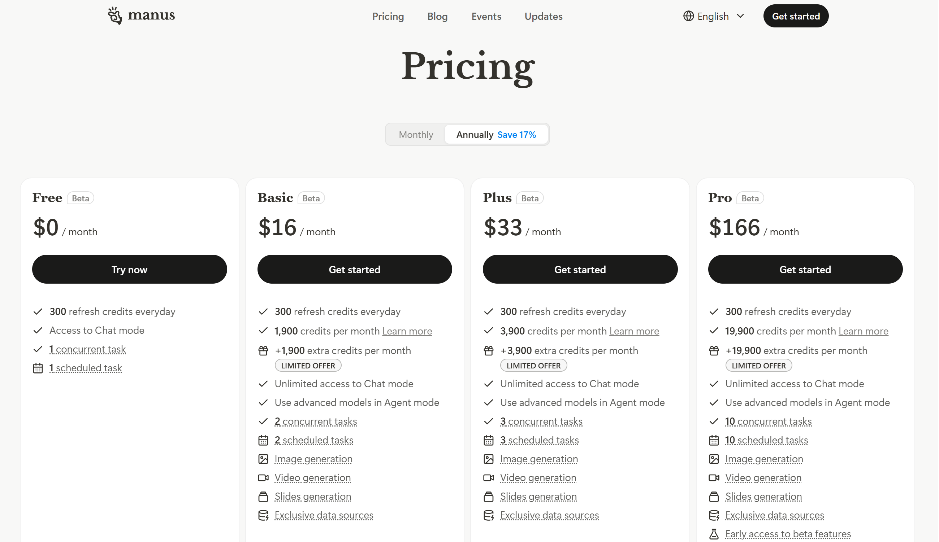Click the calendar icon beside 1 scheduled task
This screenshot has width=939, height=542.
click(38, 368)
